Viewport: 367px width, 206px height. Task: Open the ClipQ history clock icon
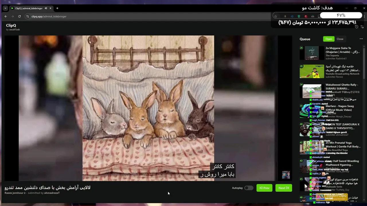tap(356, 27)
